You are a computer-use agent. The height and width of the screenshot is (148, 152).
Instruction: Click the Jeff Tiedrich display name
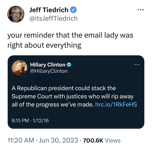(49, 10)
